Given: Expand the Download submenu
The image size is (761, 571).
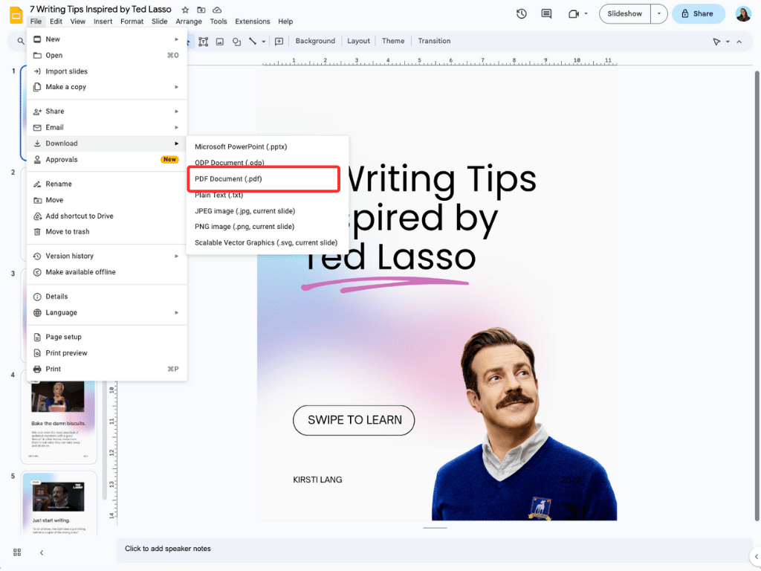Looking at the screenshot, I should click(107, 143).
